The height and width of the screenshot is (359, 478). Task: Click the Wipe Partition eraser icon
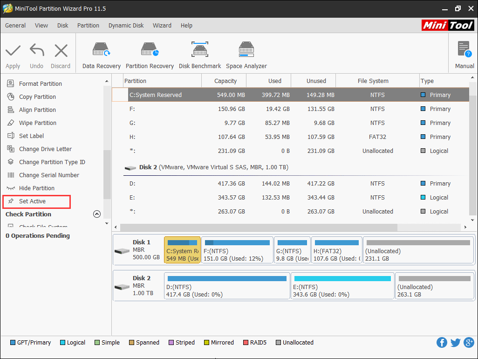(x=11, y=123)
